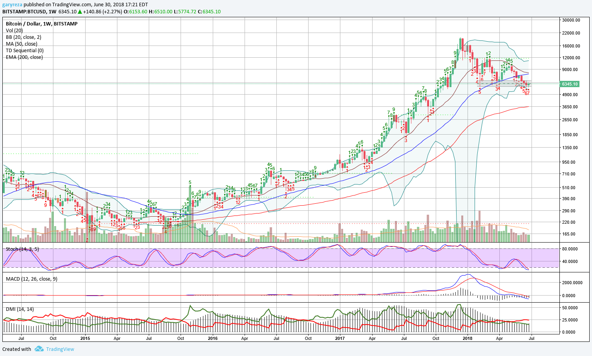Click the O:6153.60 open value
Screen dimensions: 592x356
(x=135, y=12)
